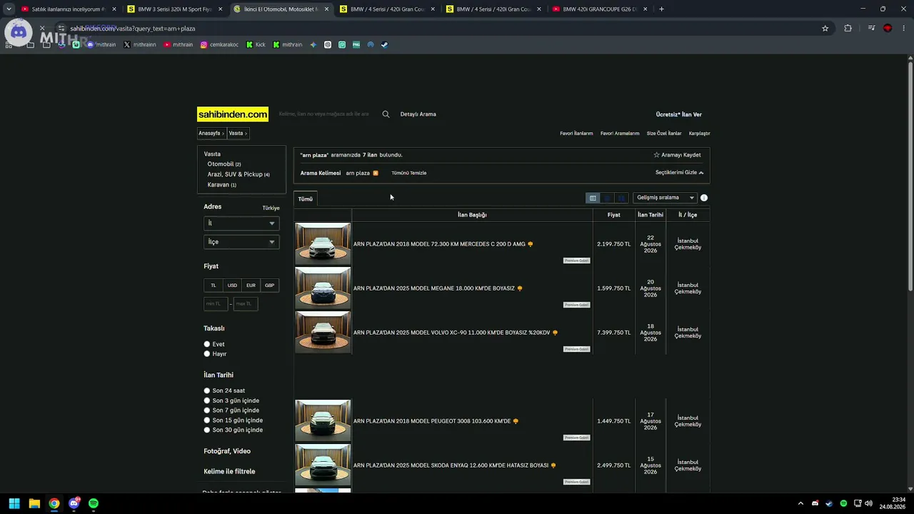
Task: Bookmark this page with the star icon
Action: [x=825, y=29]
